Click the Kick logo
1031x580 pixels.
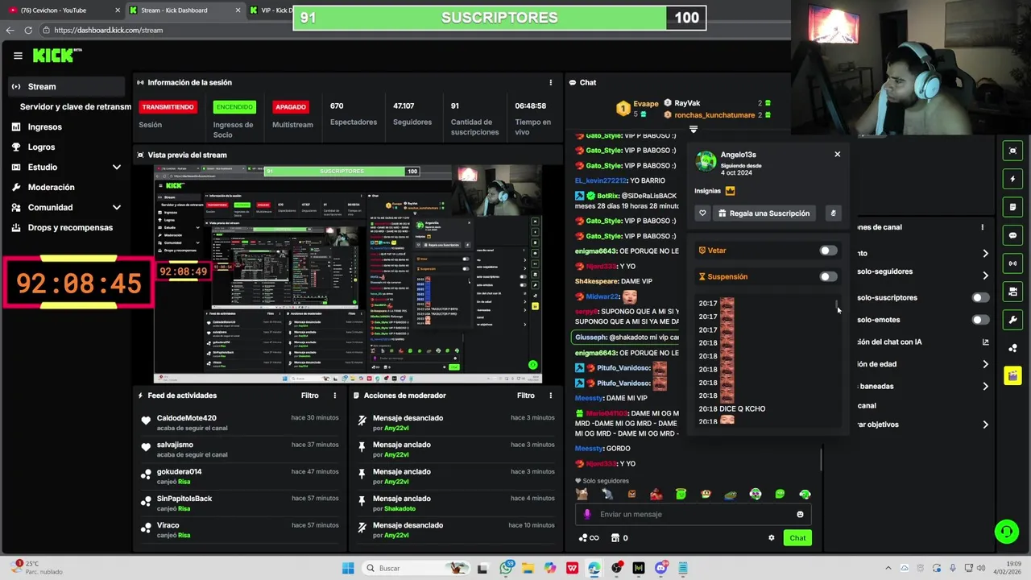(56, 56)
